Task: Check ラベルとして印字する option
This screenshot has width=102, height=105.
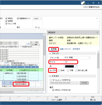Action: click(x=50, y=80)
